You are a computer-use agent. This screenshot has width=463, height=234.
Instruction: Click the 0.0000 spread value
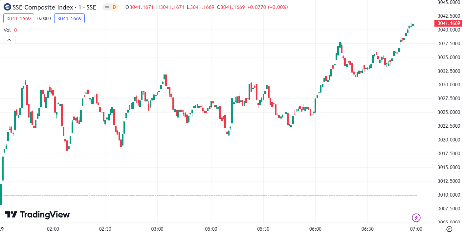click(44, 18)
